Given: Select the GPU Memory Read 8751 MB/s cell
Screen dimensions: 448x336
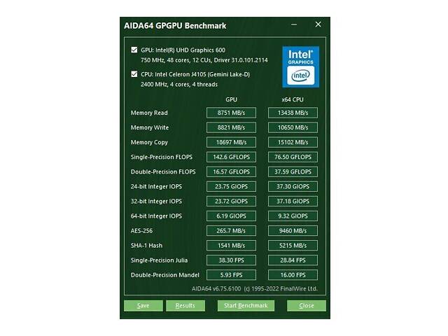Looking at the screenshot, I should [231, 113].
